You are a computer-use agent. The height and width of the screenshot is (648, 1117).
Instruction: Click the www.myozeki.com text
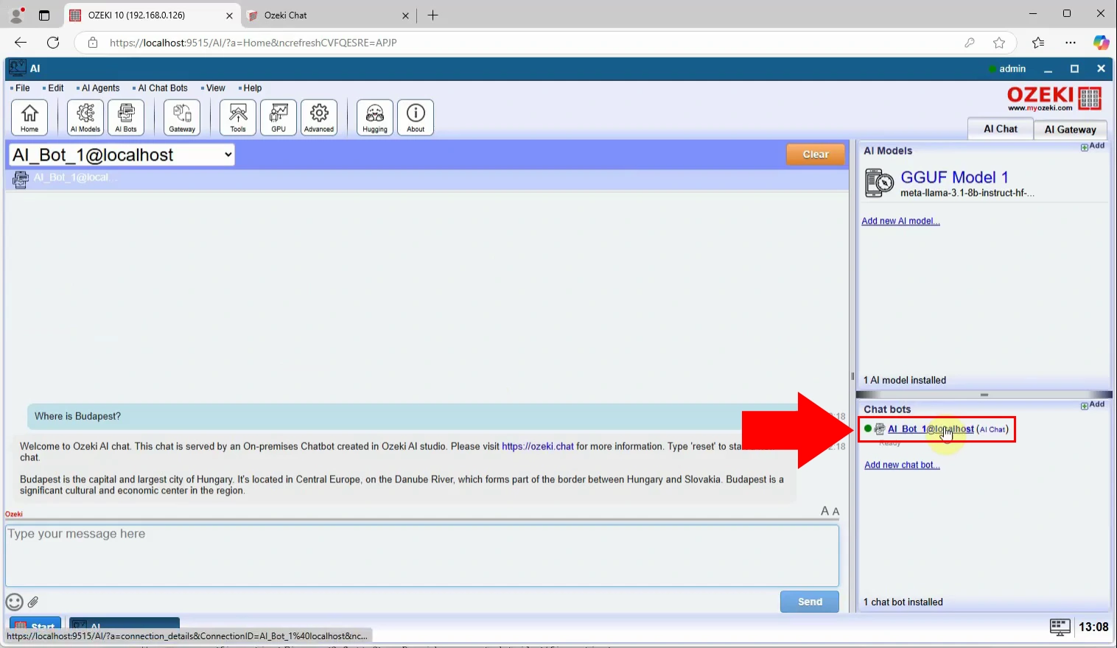1040,108
